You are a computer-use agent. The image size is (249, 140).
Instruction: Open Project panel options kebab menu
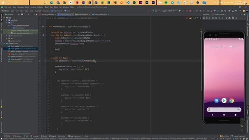pos(33,14)
